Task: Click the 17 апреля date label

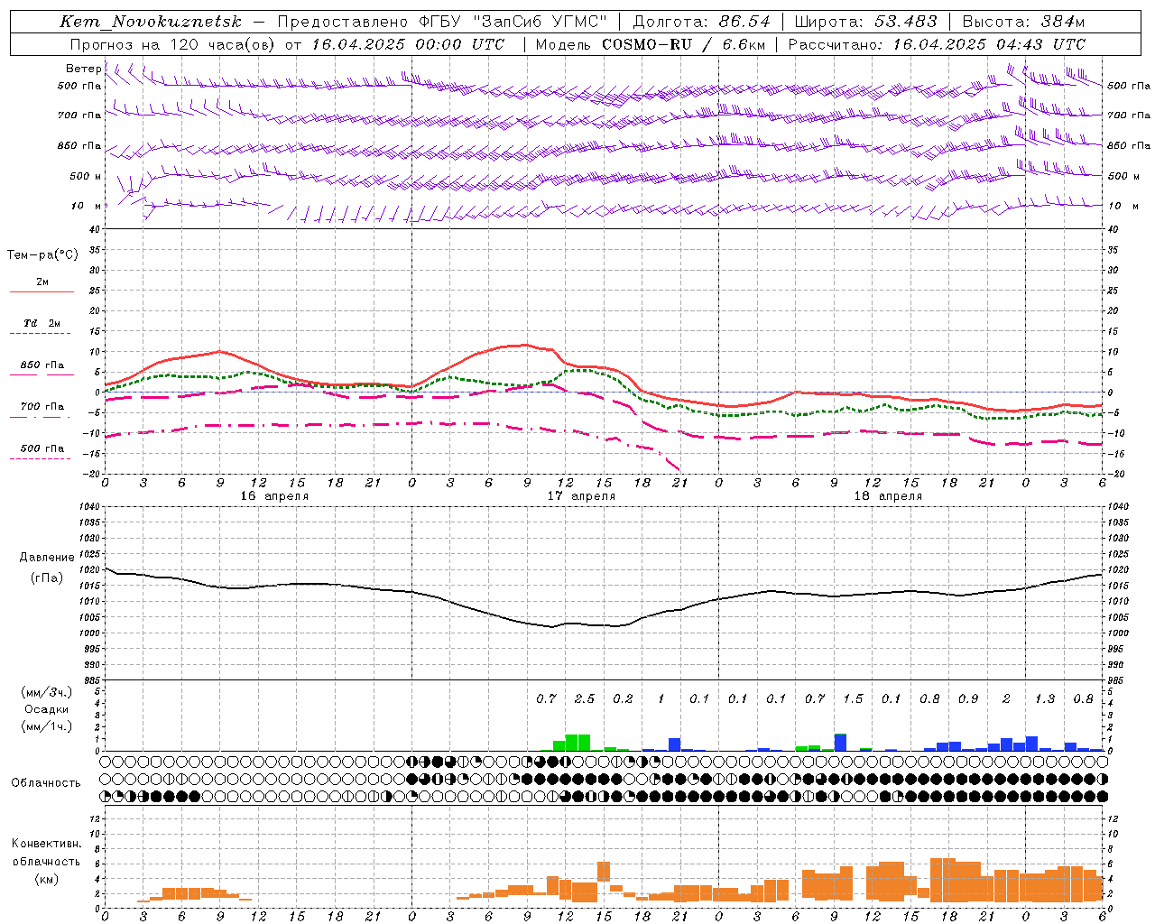Action: click(581, 496)
